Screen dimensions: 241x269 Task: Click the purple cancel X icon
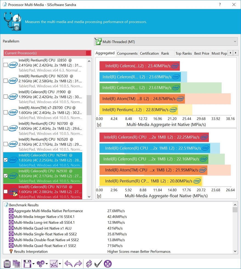click(x=108, y=264)
